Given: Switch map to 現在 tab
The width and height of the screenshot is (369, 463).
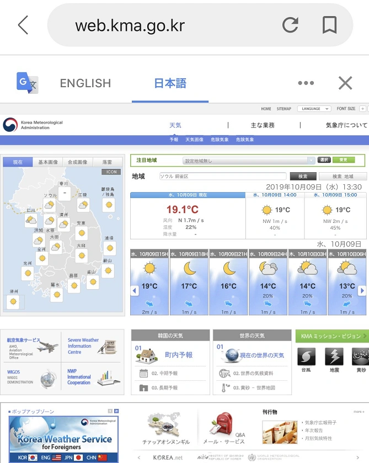Looking at the screenshot, I should click(x=18, y=162).
